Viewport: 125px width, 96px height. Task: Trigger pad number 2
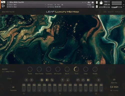point(29,88)
